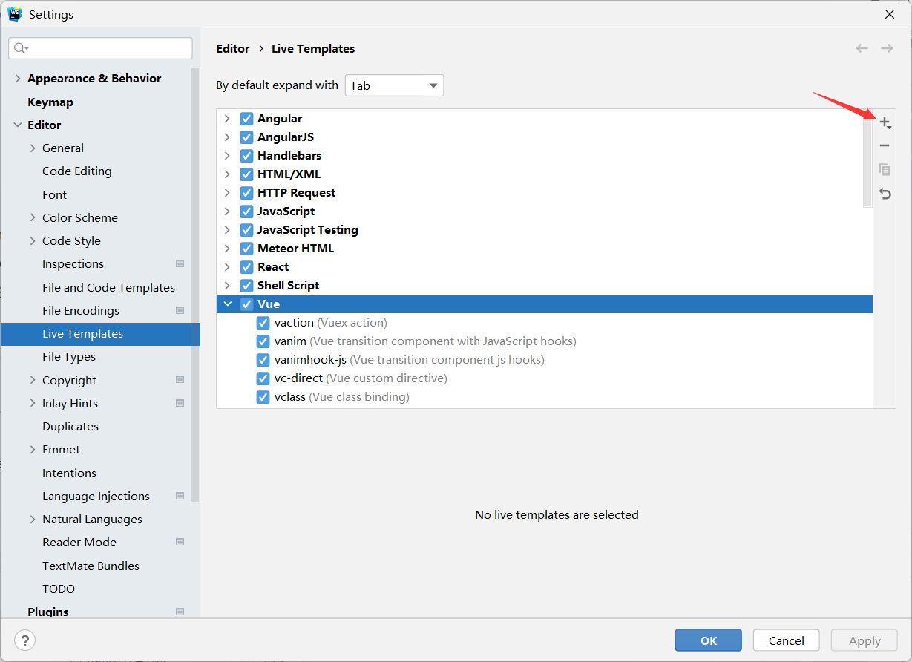Screen dimensions: 912x662
Task: Click the project-level icon beside Inspections
Action: coord(180,263)
